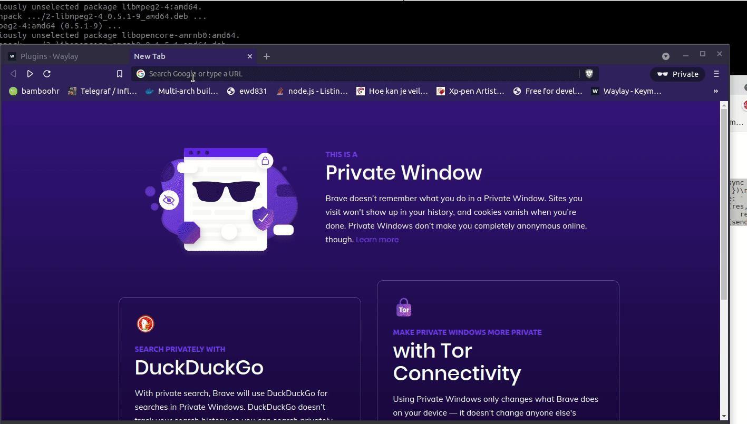
Task: Open the bamboohr bookmark
Action: coord(34,91)
